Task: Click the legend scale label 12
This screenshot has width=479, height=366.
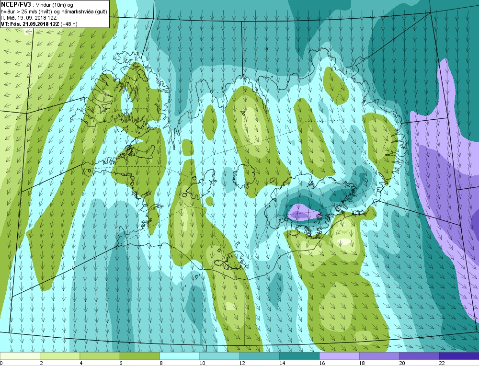Action: 242,363
